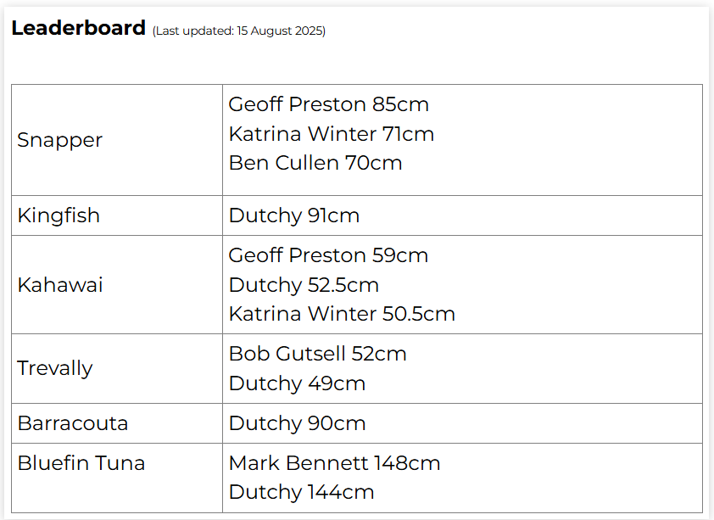Select Mark Bennett's 148cm entry
Screen dimensions: 714x520
point(334,463)
